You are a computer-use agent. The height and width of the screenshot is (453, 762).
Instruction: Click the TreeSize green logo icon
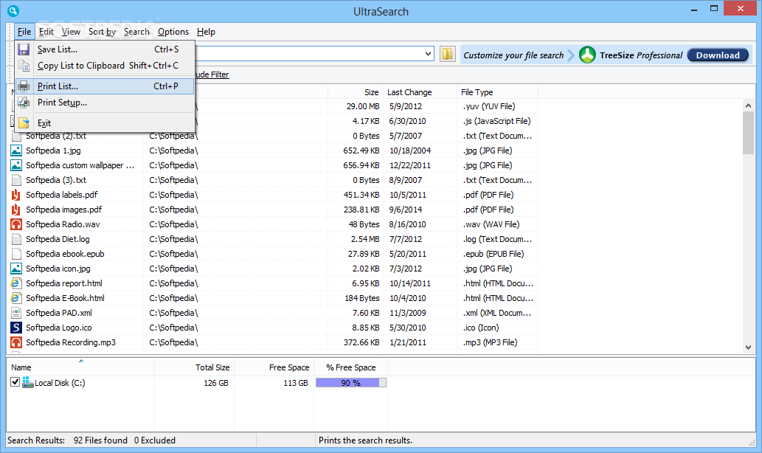tap(587, 55)
